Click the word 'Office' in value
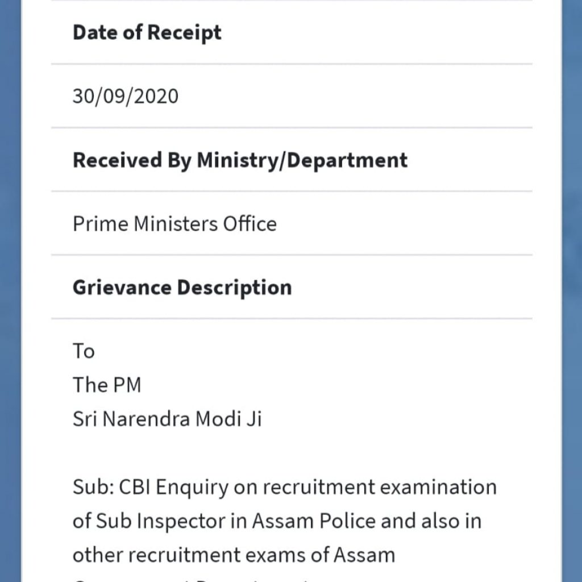 [250, 224]
